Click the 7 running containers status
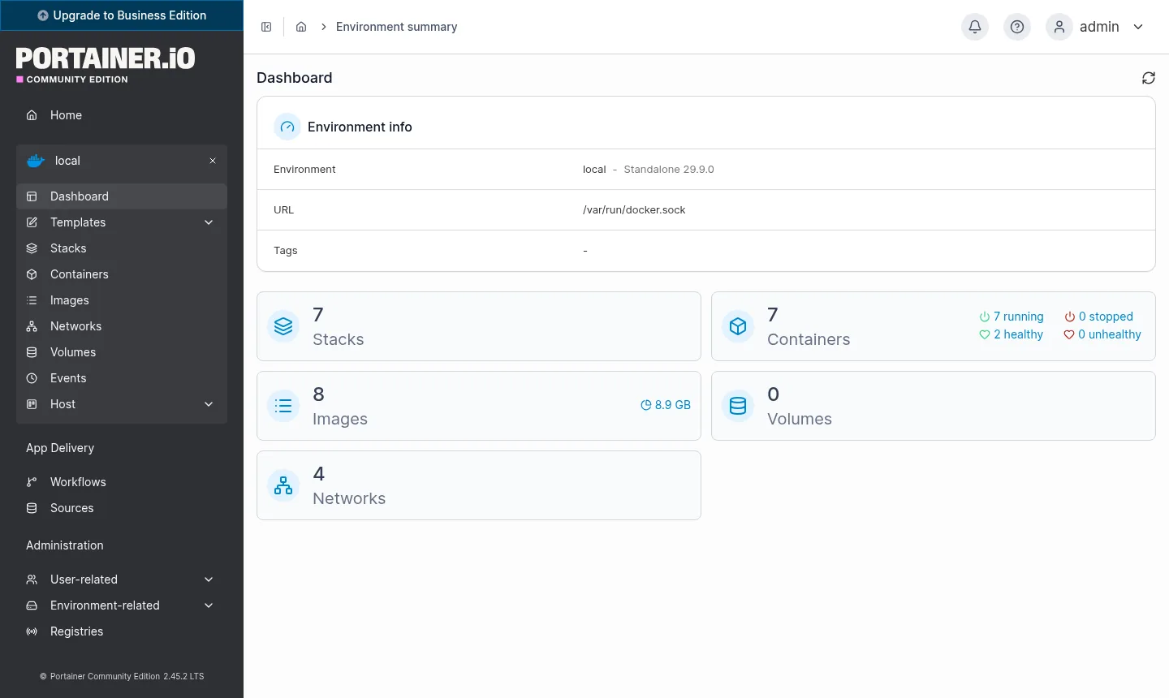 (x=1012, y=317)
